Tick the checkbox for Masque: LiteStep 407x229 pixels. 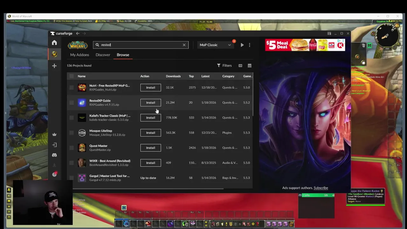click(71, 133)
